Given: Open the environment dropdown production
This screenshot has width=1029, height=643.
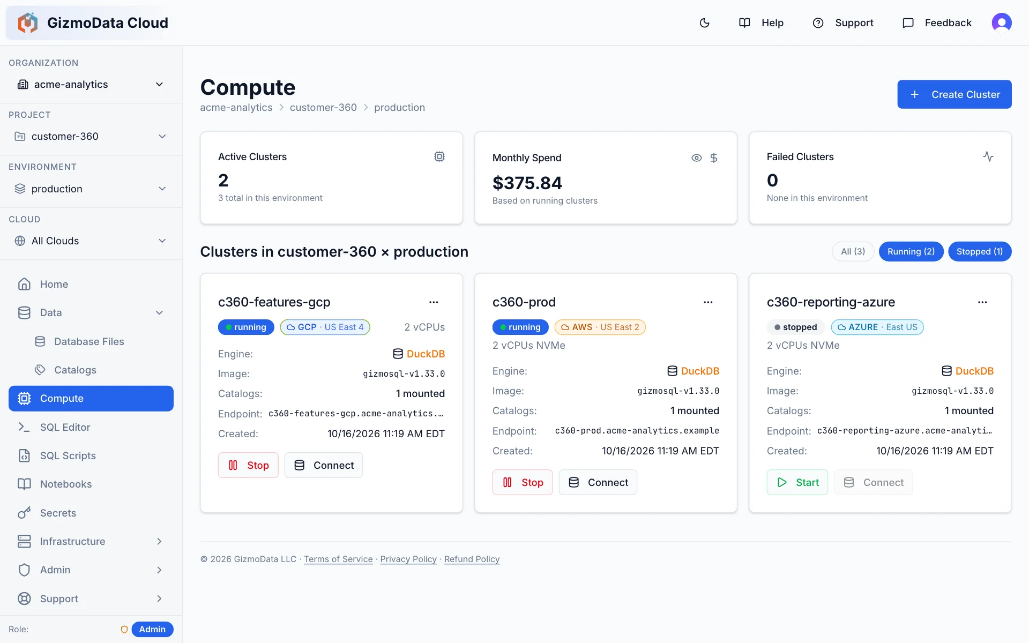Looking at the screenshot, I should point(91,189).
